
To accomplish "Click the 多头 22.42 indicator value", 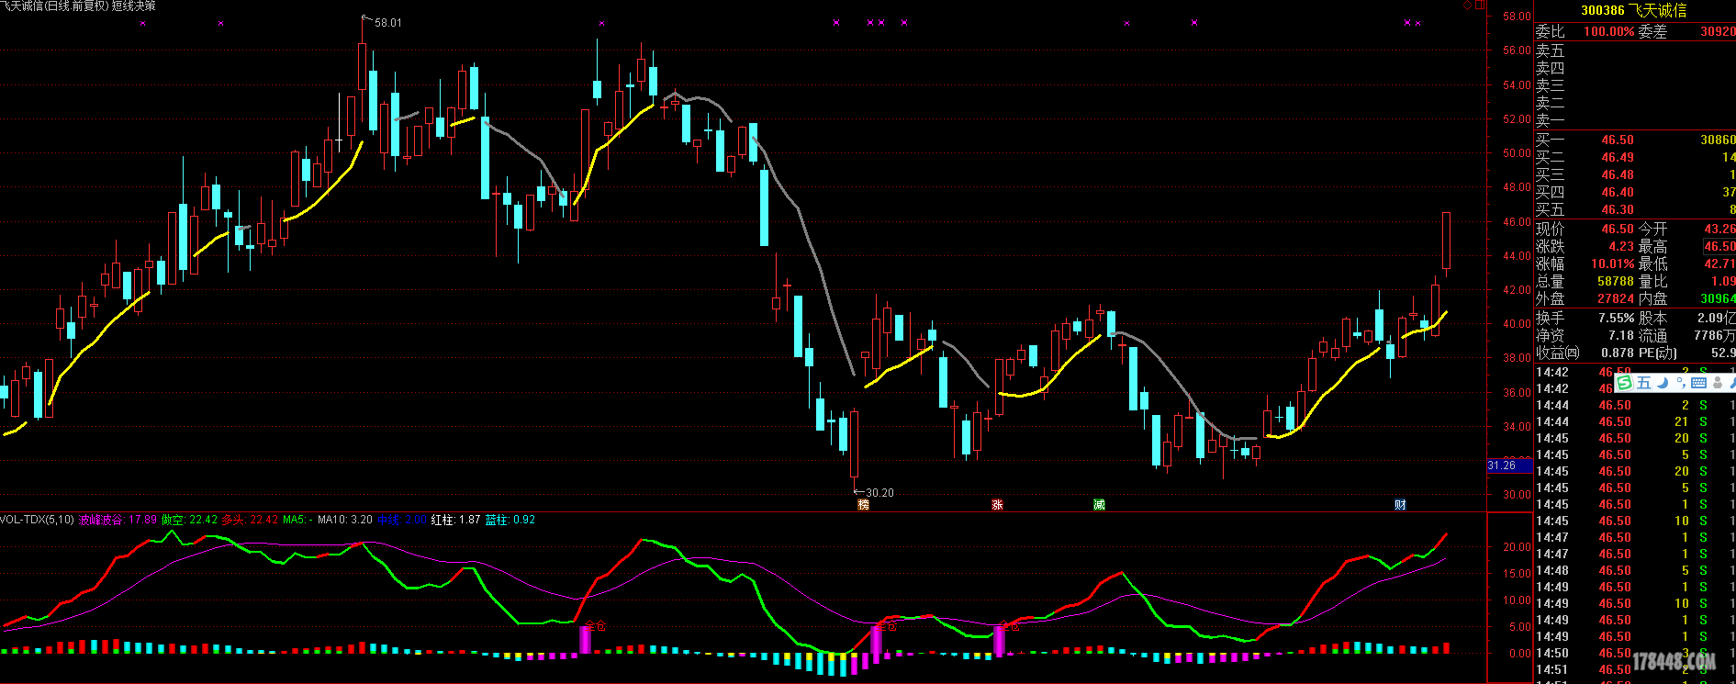I will (250, 520).
